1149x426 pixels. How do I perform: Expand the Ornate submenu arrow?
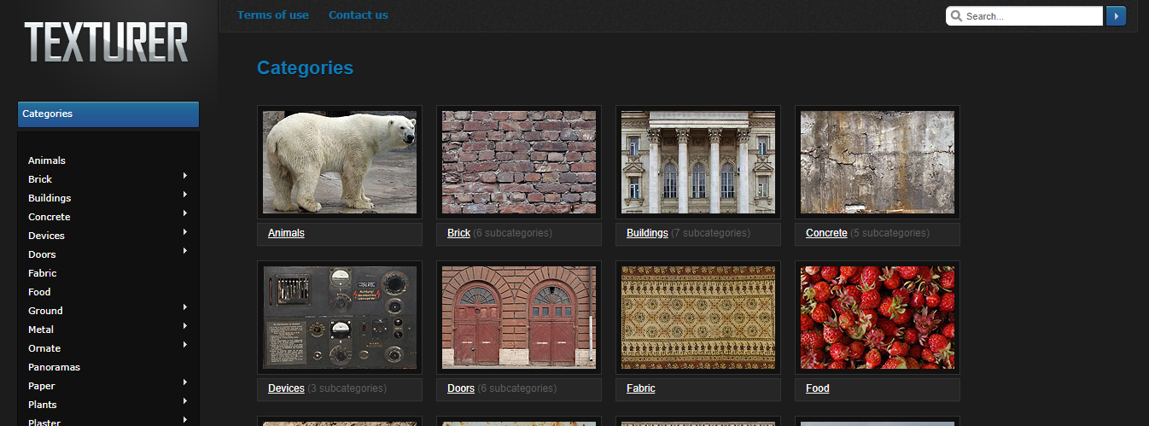click(185, 345)
